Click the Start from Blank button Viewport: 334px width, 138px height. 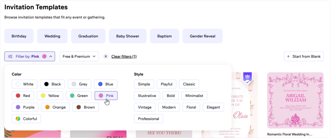coord(304,56)
